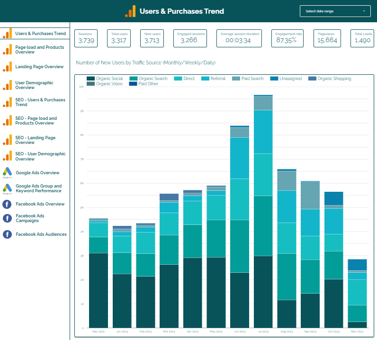Toggle Paid Search legend series
Viewport: 377px width, 340px height.
click(x=248, y=79)
